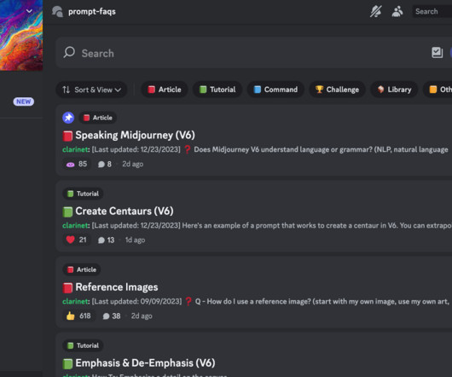Click Tutorial tag on Emphasis & De-Emphasis post
The height and width of the screenshot is (377, 452).
(x=83, y=345)
